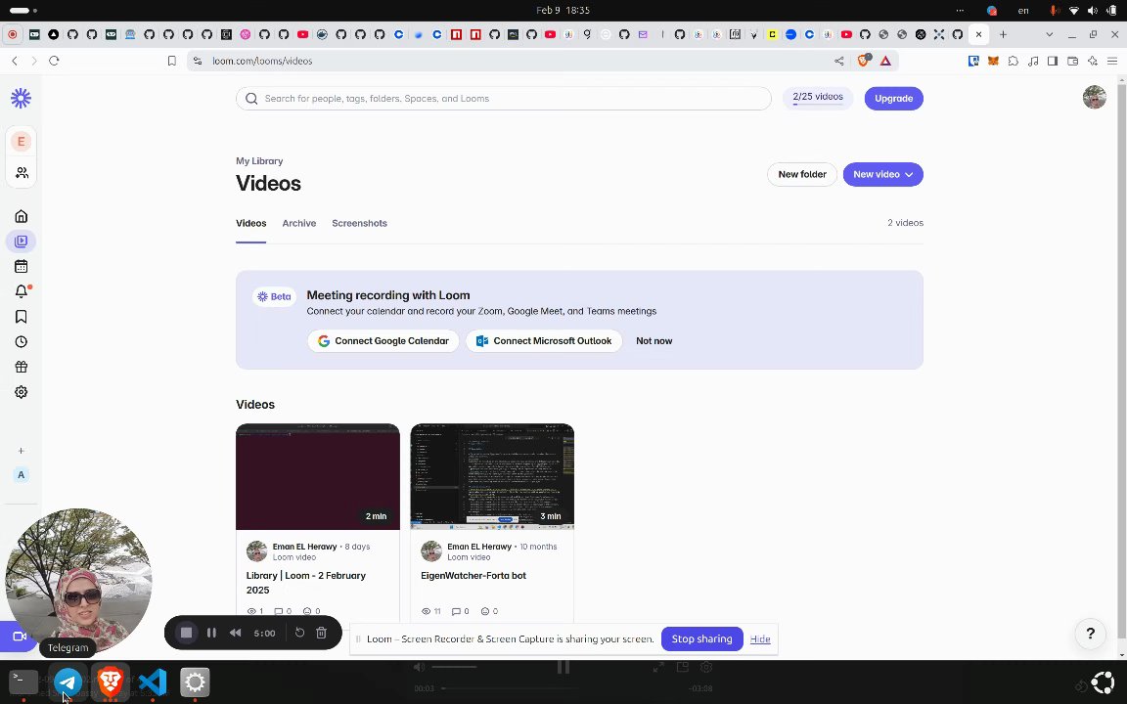Viewport: 1127px width, 704px height.
Task: Click the Library | Loom - 2 February 2025 title
Action: click(x=306, y=583)
